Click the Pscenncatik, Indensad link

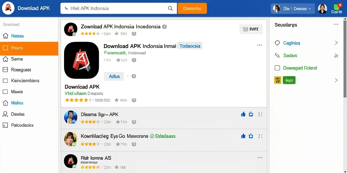point(125,53)
